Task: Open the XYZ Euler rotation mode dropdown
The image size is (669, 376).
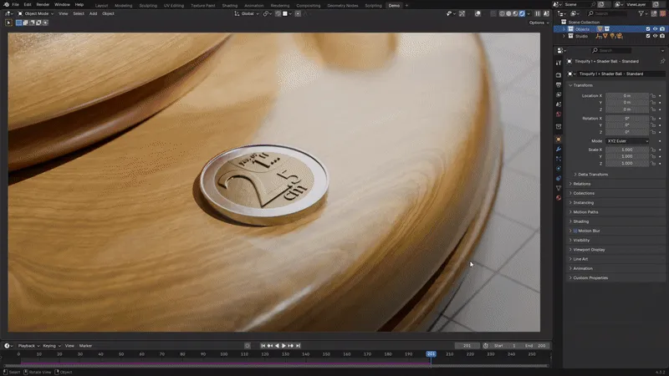Action: click(627, 141)
